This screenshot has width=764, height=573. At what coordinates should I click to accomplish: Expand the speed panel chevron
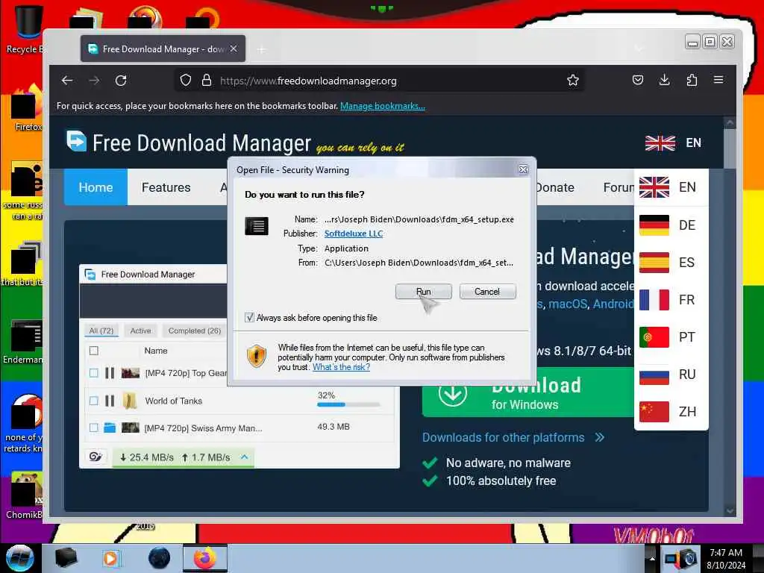245,457
